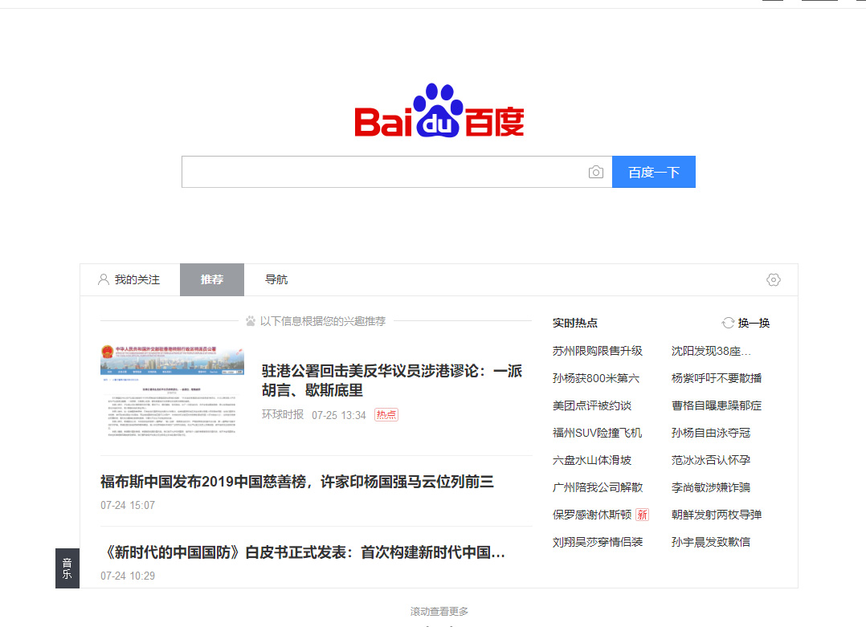Open the 导航 tab
The width and height of the screenshot is (866, 627).
(276, 280)
